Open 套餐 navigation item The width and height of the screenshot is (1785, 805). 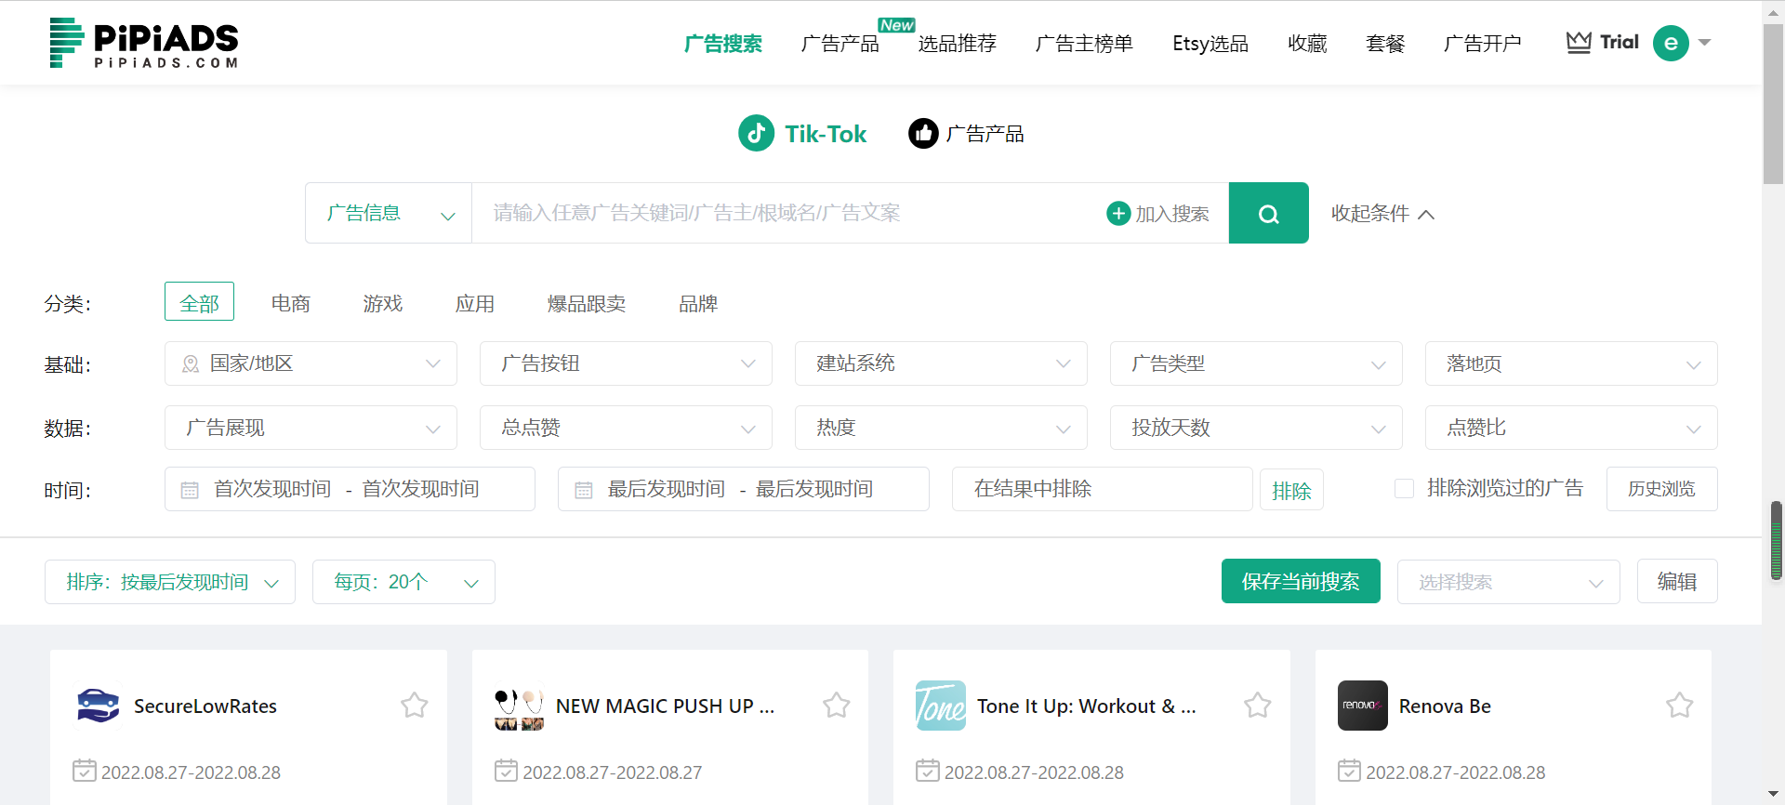click(x=1385, y=44)
